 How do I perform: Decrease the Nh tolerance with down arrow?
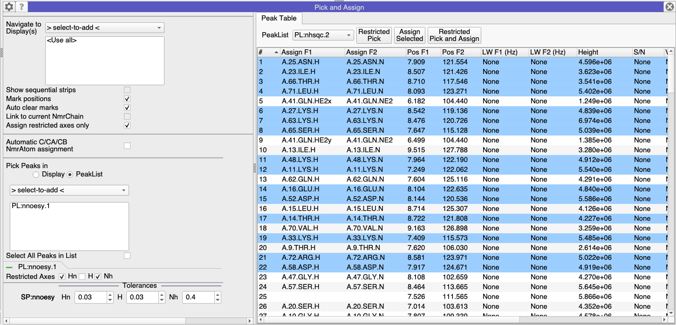coord(217,300)
